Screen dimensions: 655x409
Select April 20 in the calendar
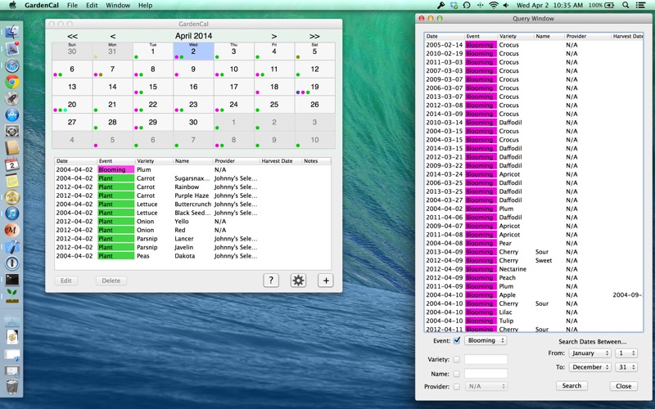pyautogui.click(x=72, y=105)
